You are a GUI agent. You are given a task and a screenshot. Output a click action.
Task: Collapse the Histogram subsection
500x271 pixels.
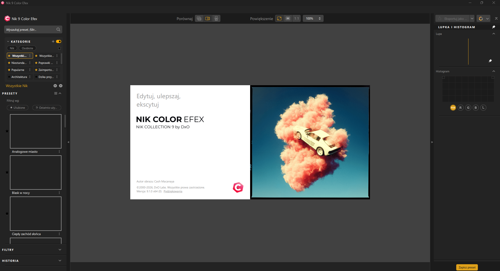pos(493,71)
